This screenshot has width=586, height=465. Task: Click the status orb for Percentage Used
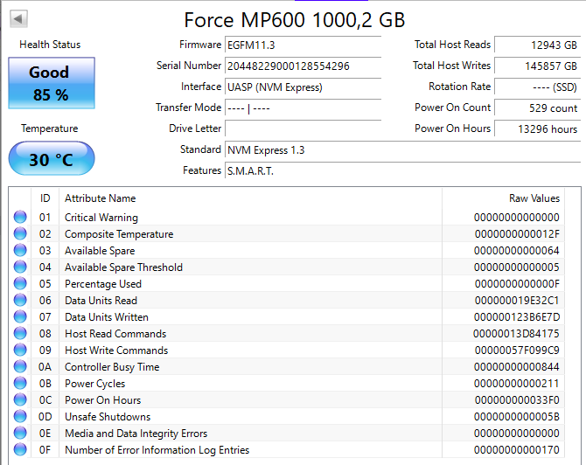(20, 284)
